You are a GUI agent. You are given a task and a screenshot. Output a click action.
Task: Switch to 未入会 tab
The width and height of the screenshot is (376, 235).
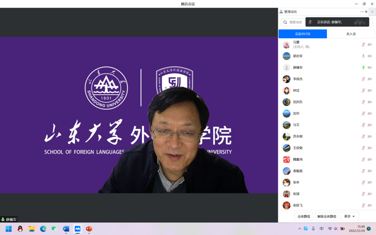[351, 34]
